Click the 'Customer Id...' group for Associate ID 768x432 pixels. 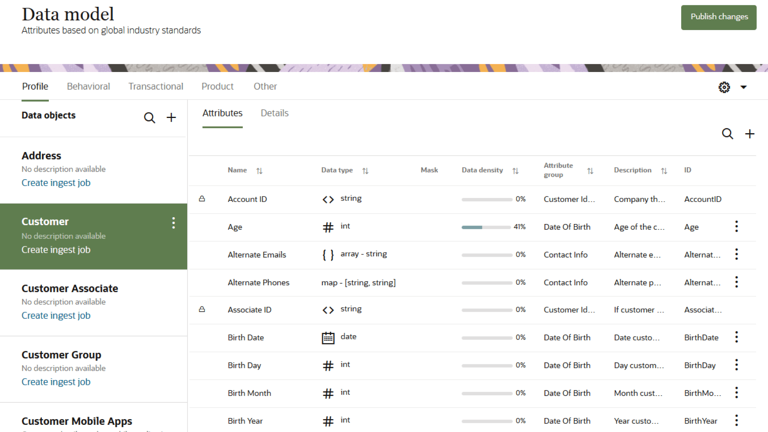569,310
